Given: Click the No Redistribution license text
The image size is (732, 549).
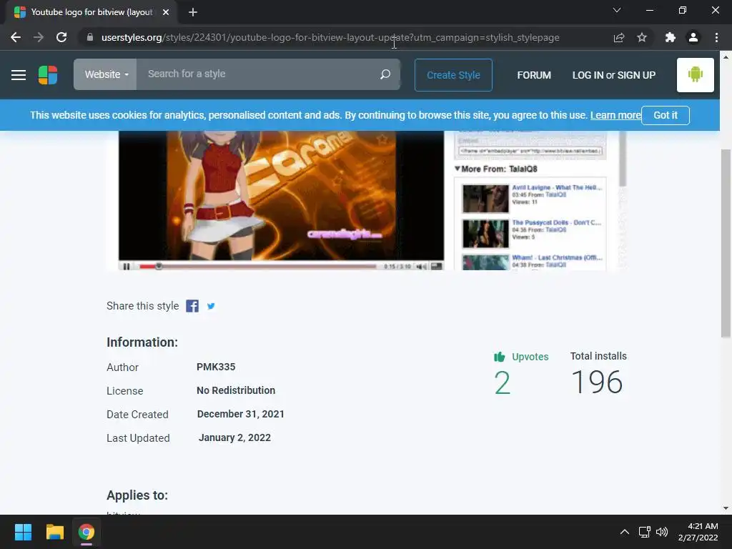Looking at the screenshot, I should tap(236, 390).
